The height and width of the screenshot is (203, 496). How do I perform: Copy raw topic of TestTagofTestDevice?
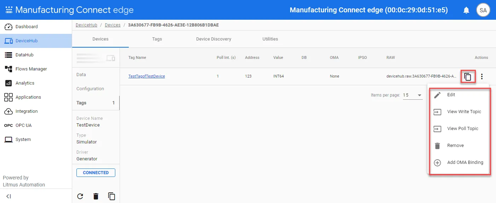468,76
